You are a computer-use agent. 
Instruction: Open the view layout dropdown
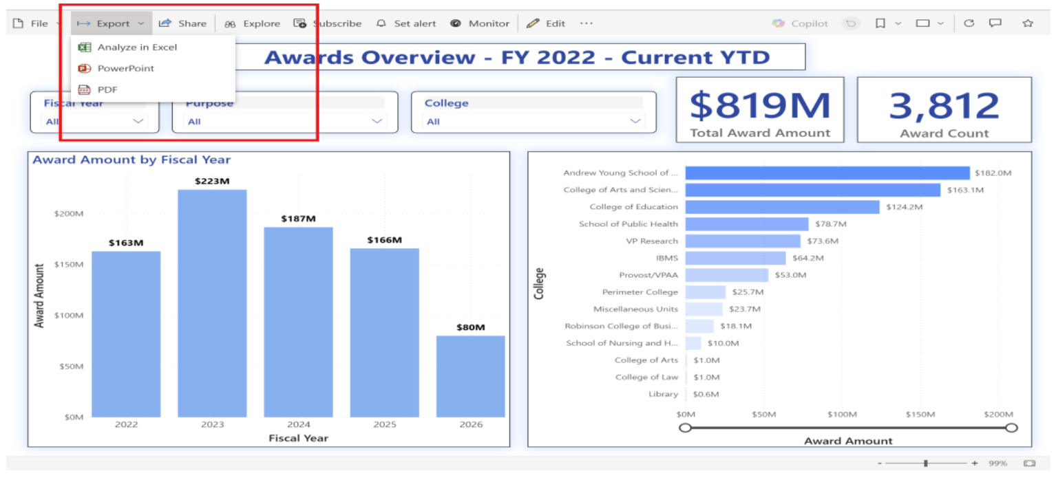(929, 23)
